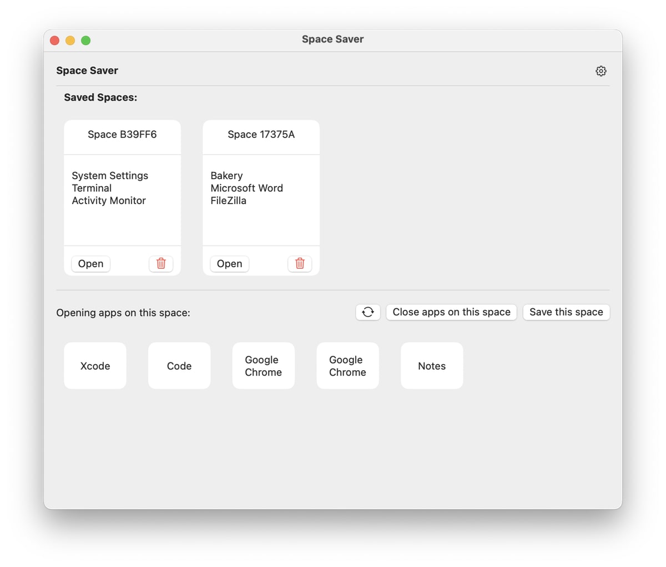Click the Space Saver app header label

click(87, 70)
